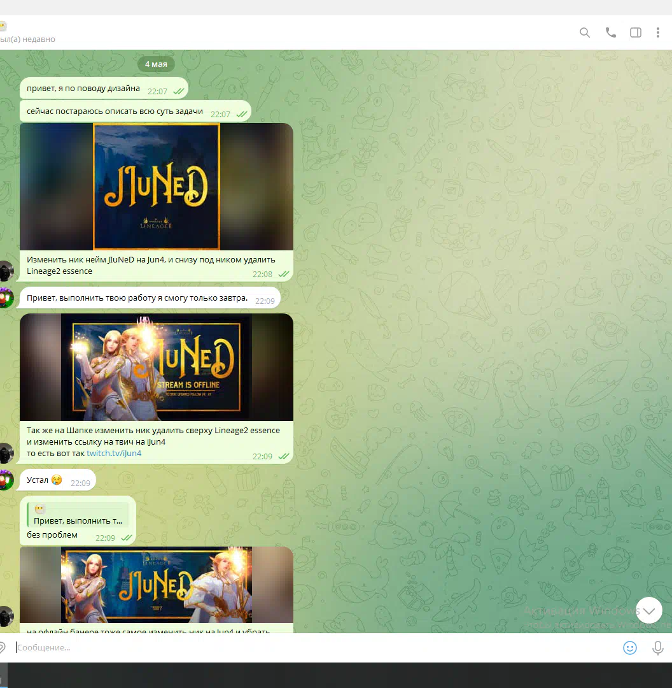
Task: Select message "Привет, выполнить твою работу я смогу только завтра."
Action: [x=150, y=298]
